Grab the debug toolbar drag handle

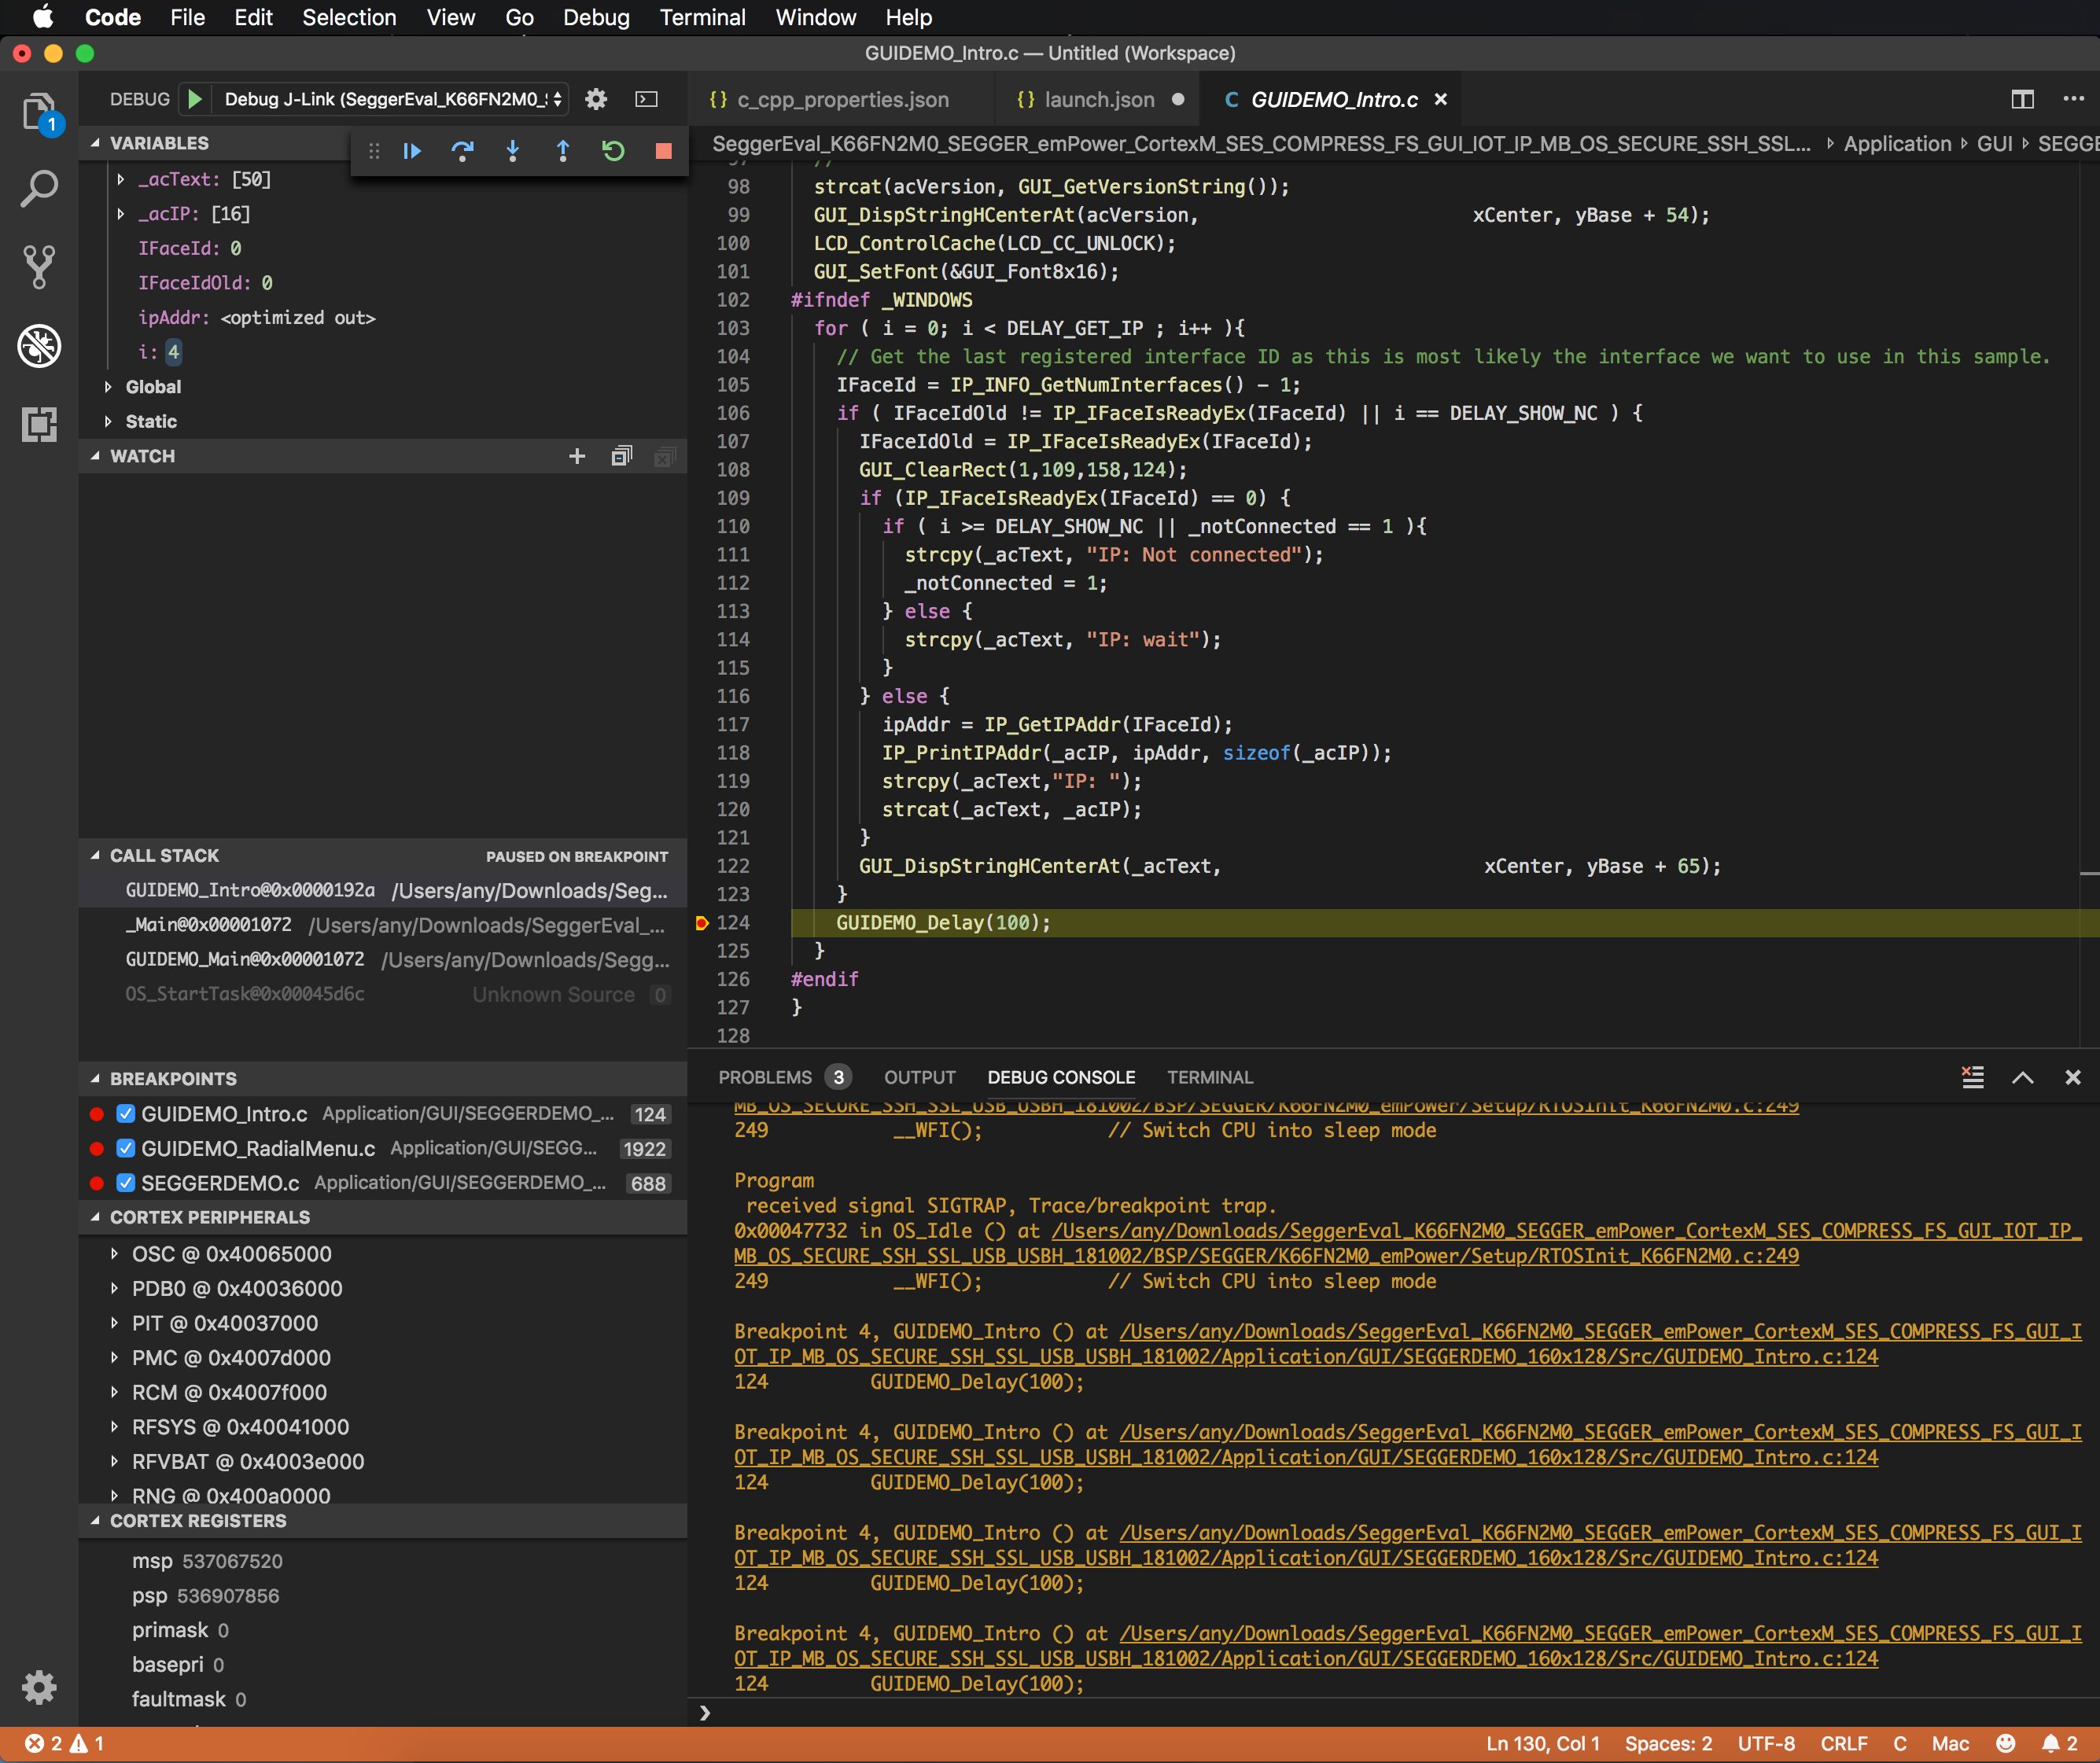click(374, 151)
